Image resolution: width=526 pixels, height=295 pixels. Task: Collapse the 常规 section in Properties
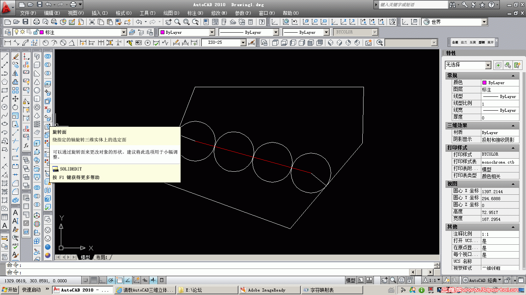pyautogui.click(x=514, y=76)
